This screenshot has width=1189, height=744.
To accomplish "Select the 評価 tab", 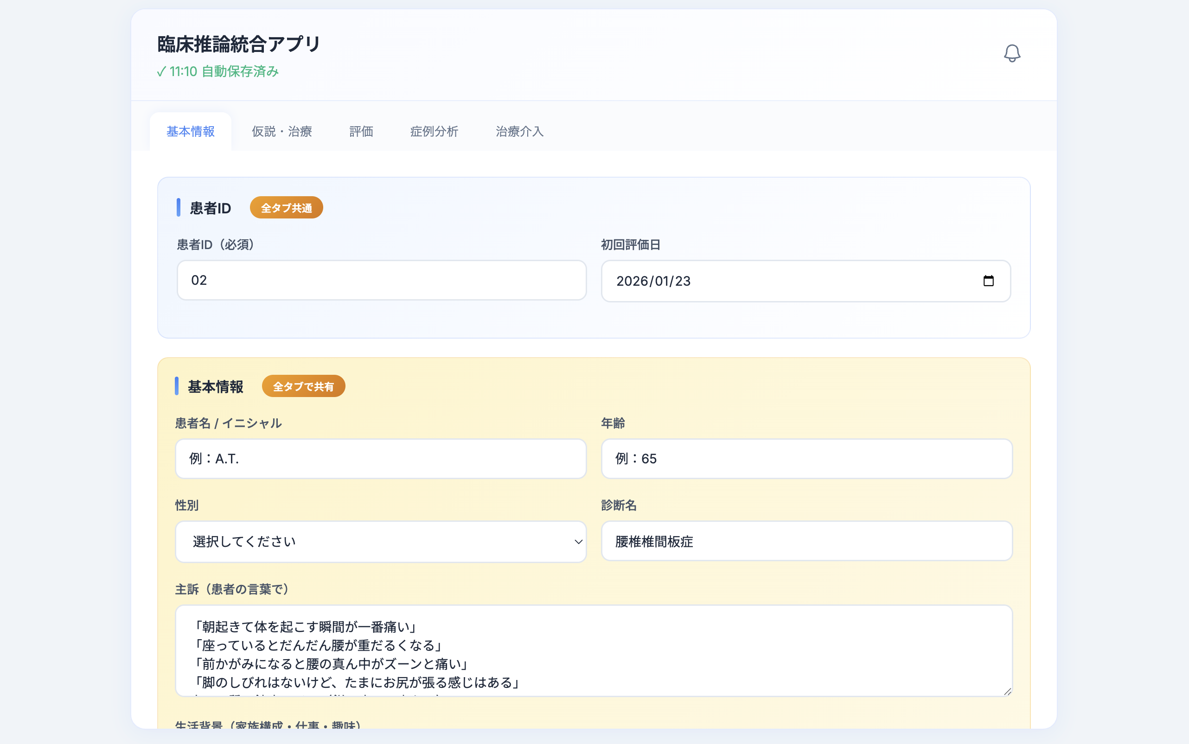I will click(x=361, y=131).
